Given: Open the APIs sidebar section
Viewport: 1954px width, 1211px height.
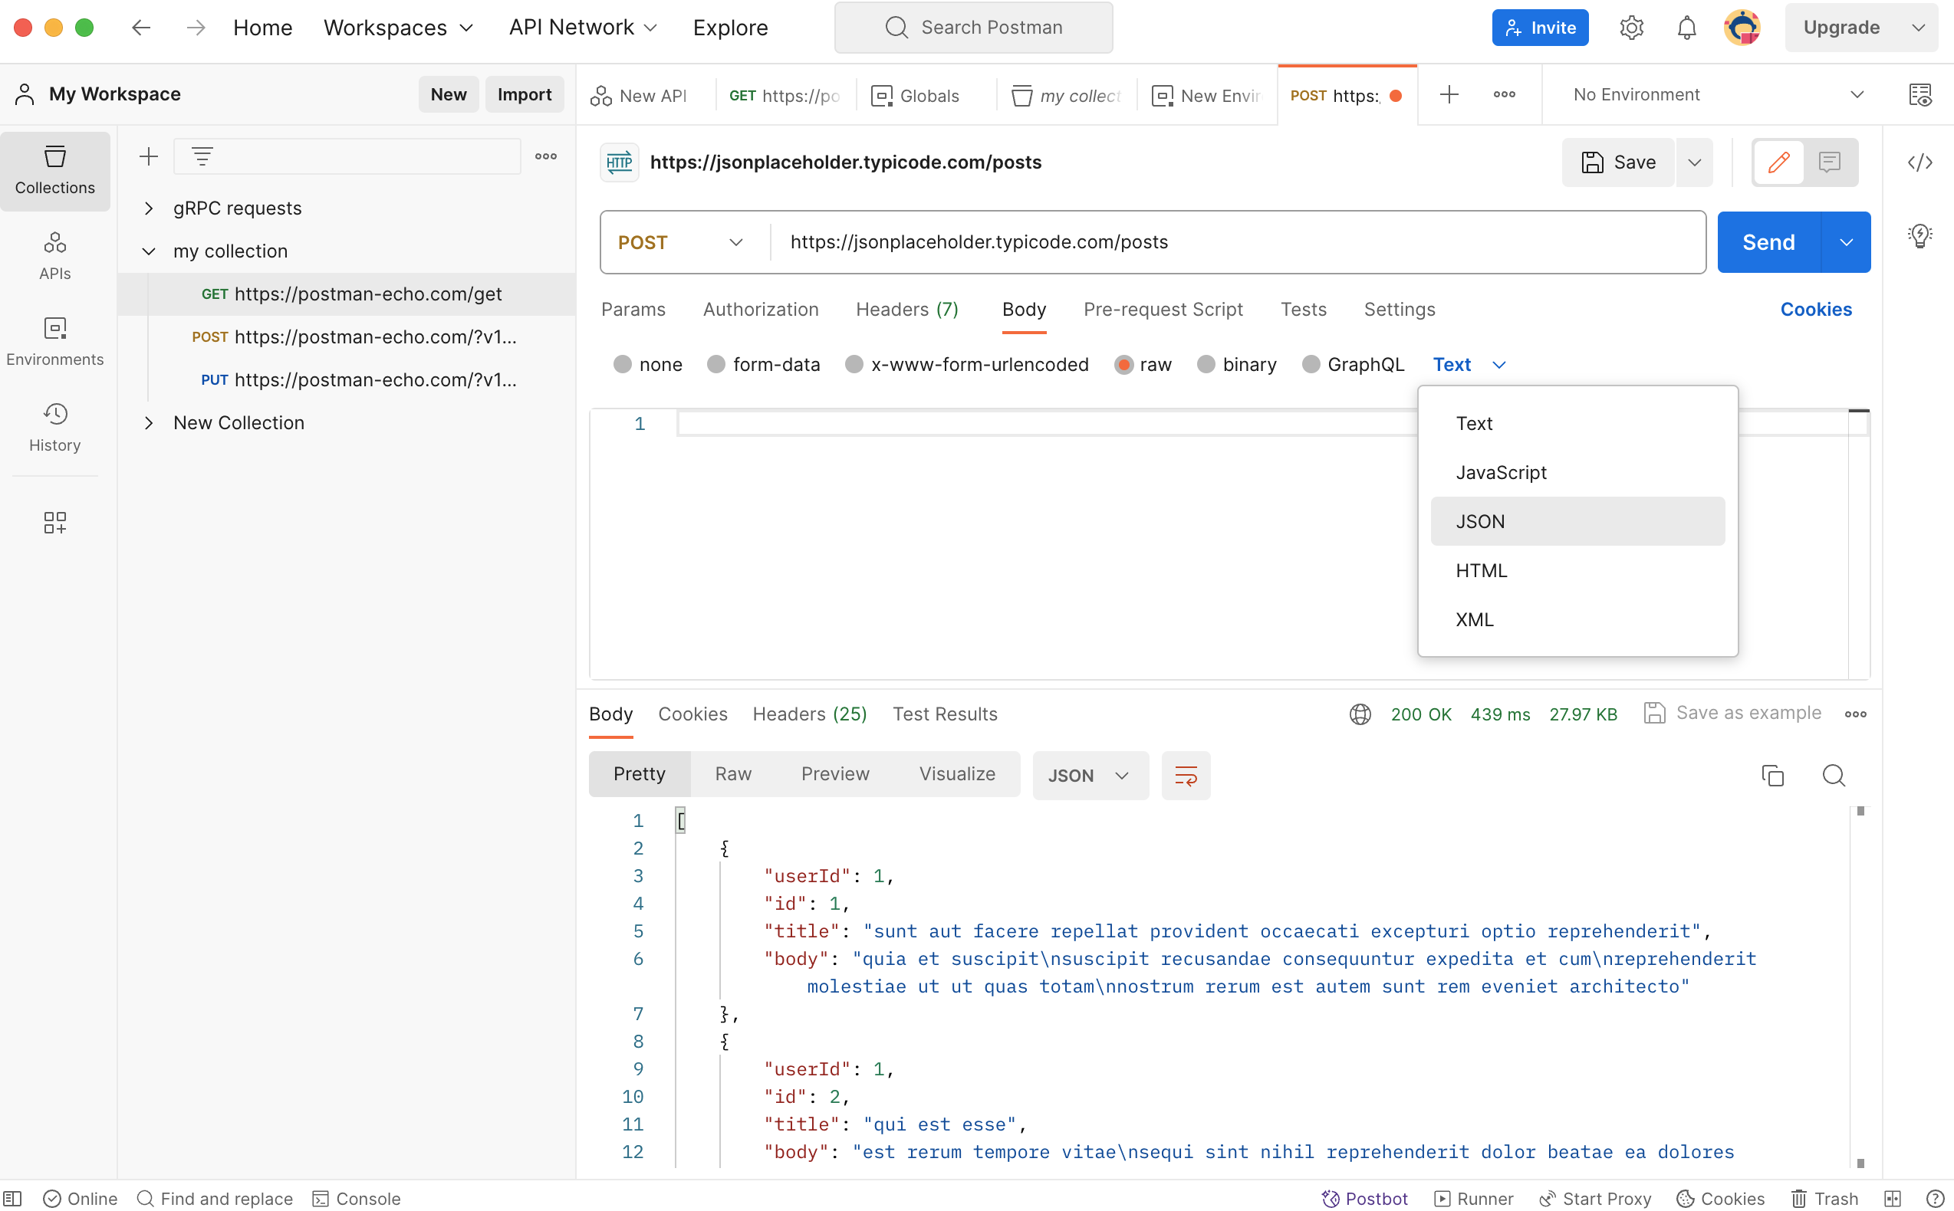Looking at the screenshot, I should click(x=55, y=256).
